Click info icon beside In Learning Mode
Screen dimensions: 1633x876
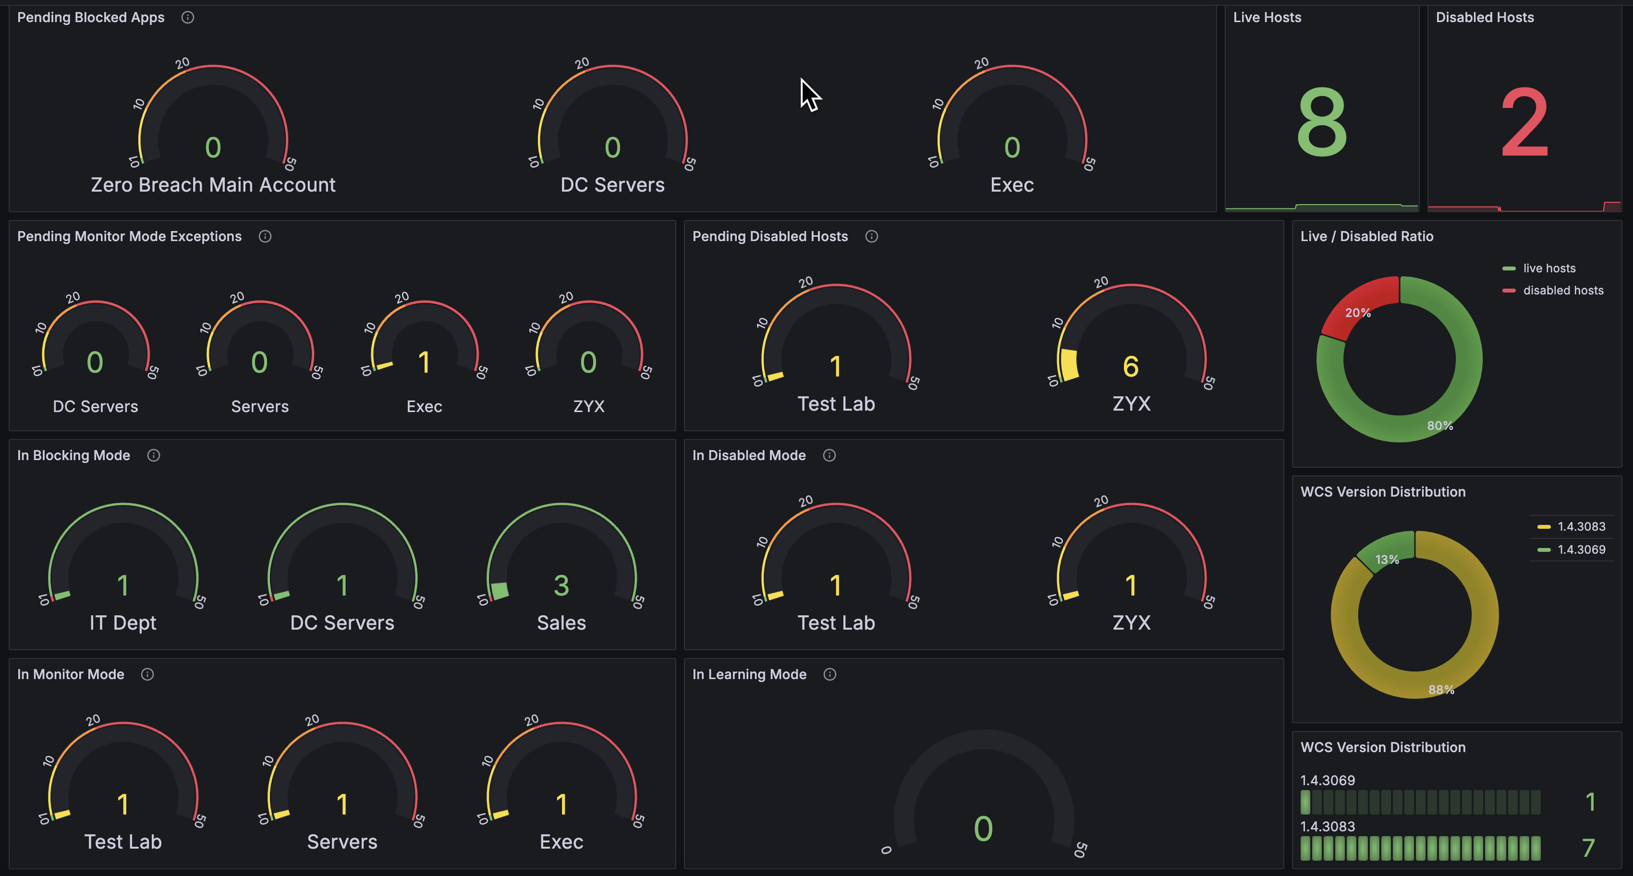[830, 674]
